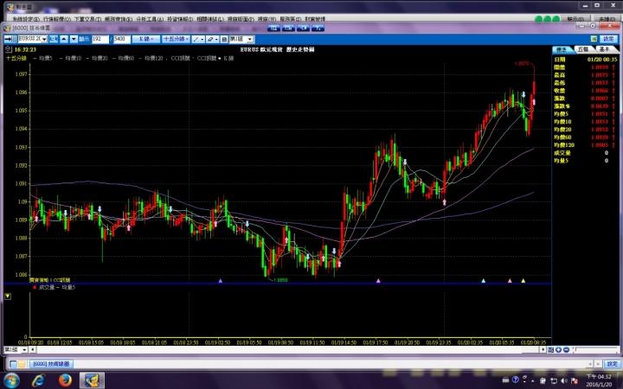
Task: Click the down arrow button beside 顯示
Action: (74, 39)
